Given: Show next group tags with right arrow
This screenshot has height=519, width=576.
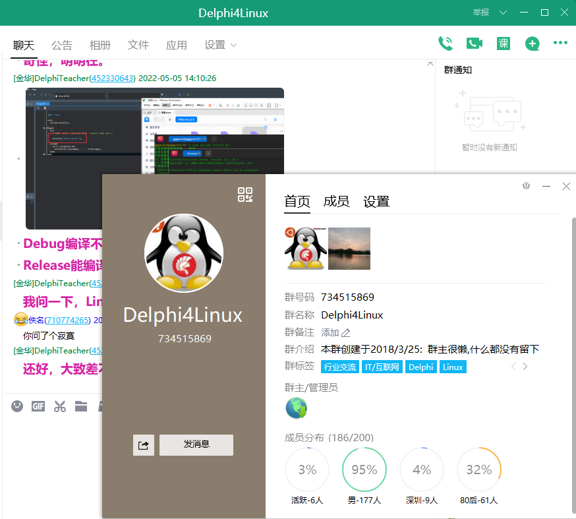Looking at the screenshot, I should click(525, 367).
